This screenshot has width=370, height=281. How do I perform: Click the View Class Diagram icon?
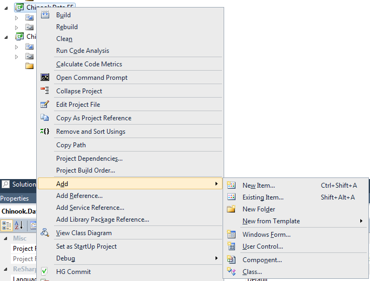(45, 232)
